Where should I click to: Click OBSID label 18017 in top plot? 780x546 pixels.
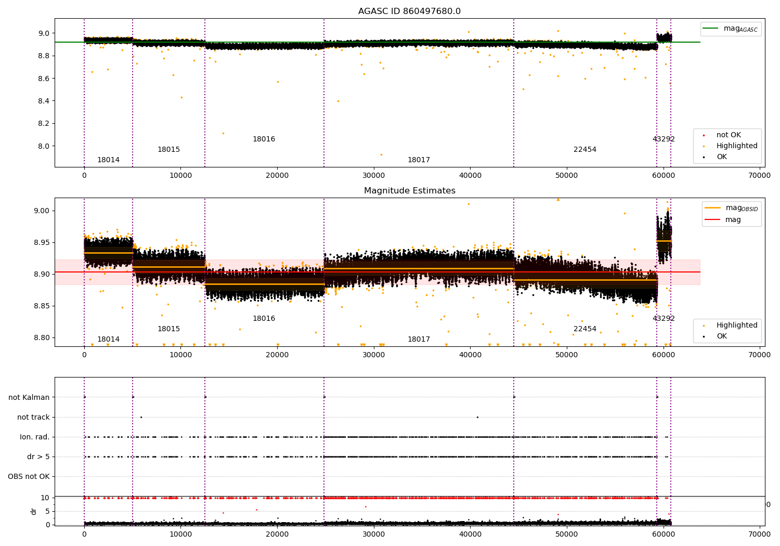(419, 160)
